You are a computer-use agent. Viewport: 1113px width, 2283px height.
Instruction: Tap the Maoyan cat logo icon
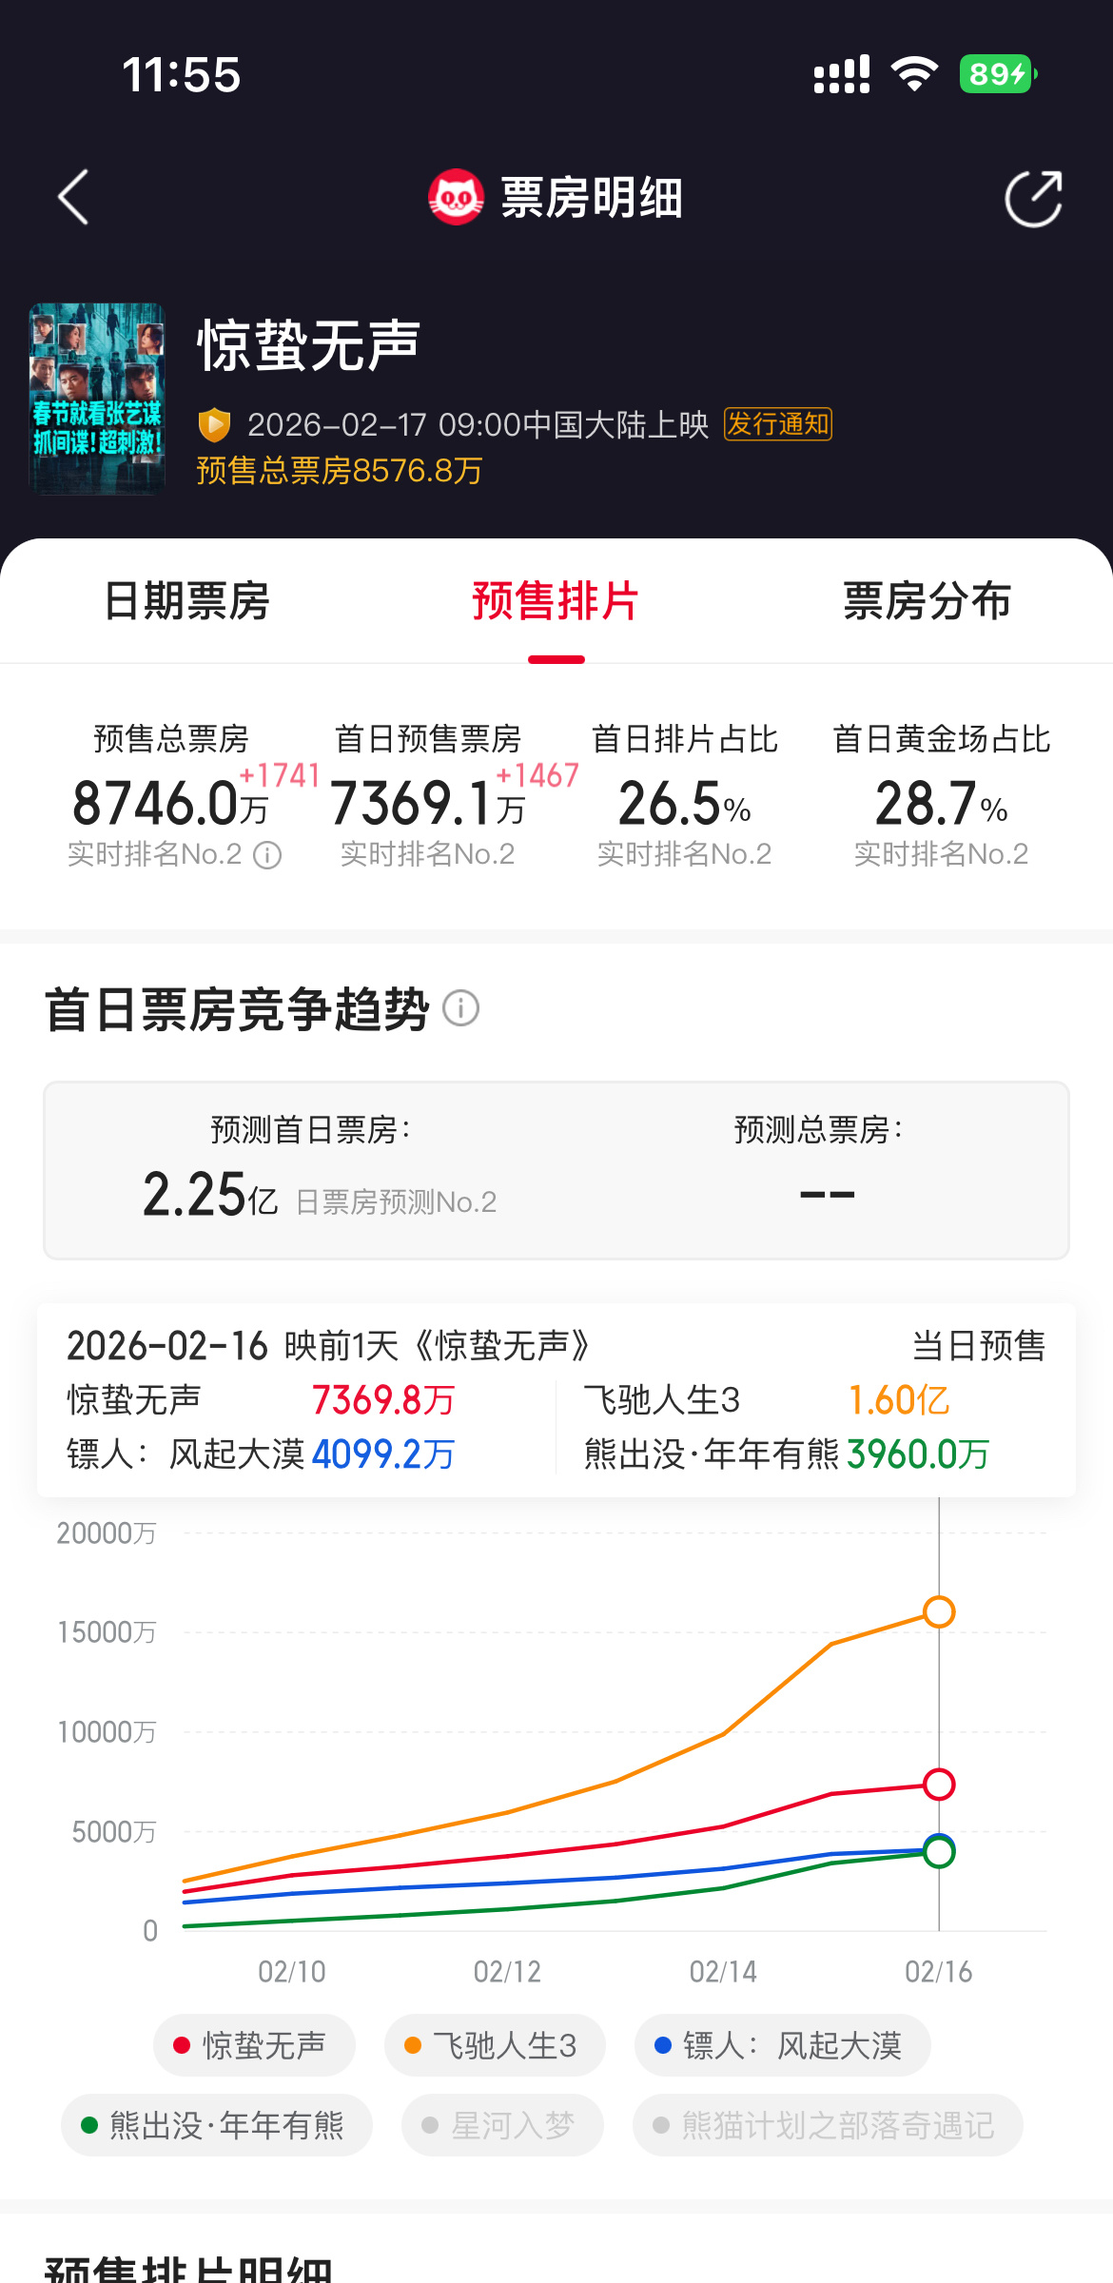(456, 198)
